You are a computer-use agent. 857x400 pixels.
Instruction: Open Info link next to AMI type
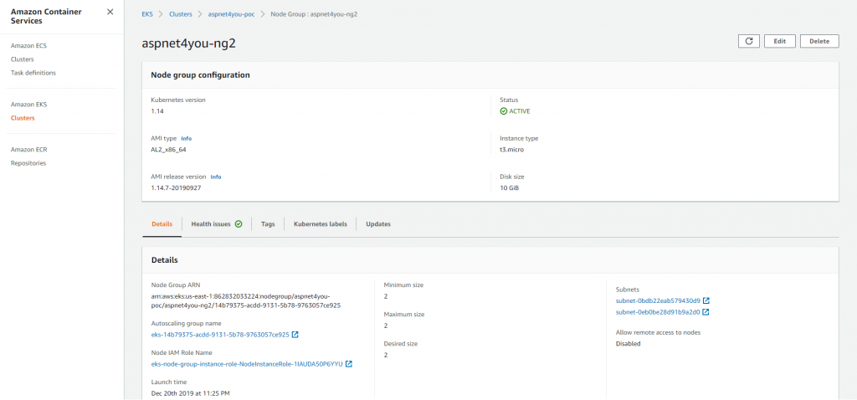[187, 139]
